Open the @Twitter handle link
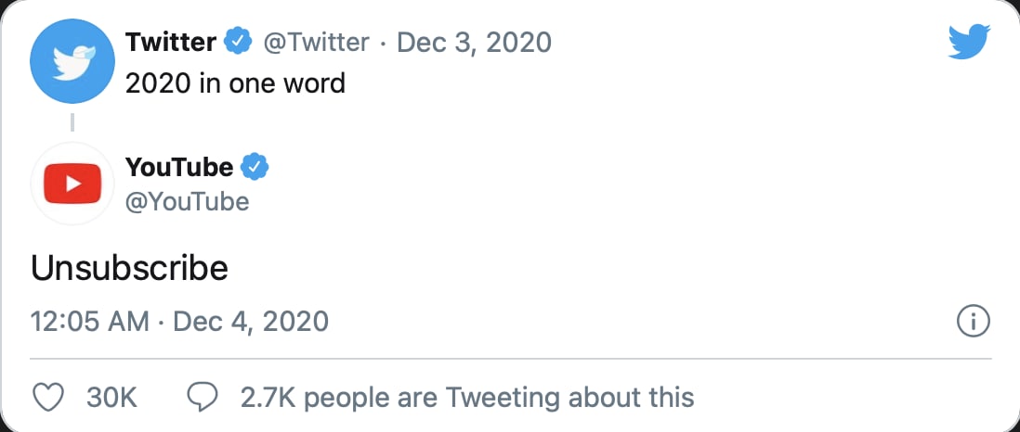Viewport: 1020px width, 432px height. click(316, 42)
